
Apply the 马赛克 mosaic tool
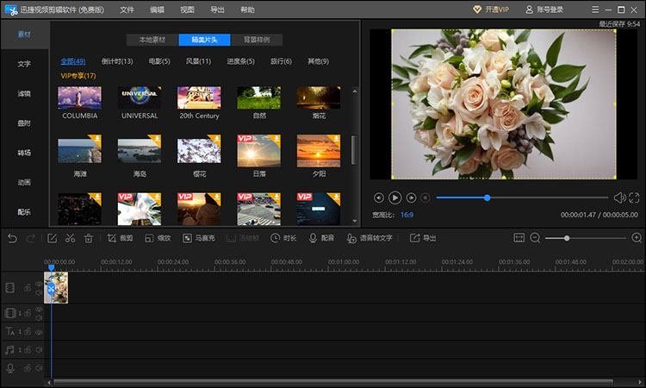199,238
